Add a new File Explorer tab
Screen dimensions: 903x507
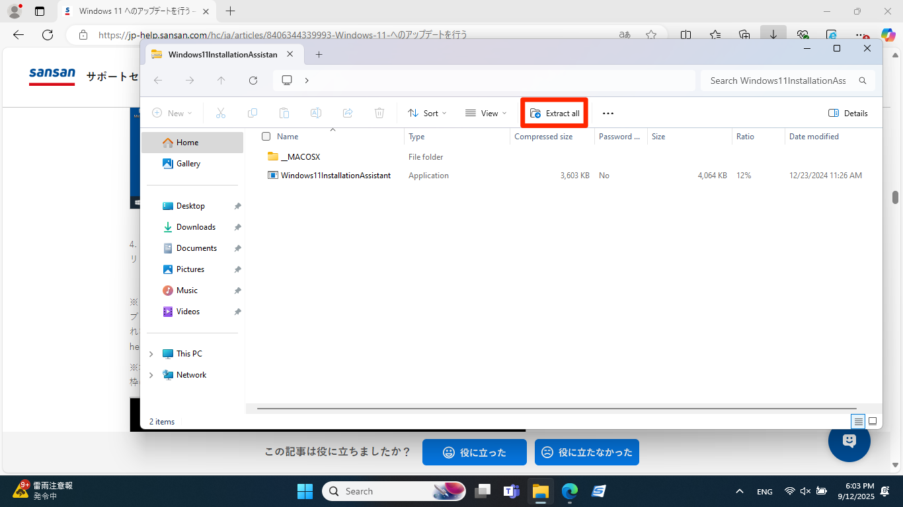(319, 55)
